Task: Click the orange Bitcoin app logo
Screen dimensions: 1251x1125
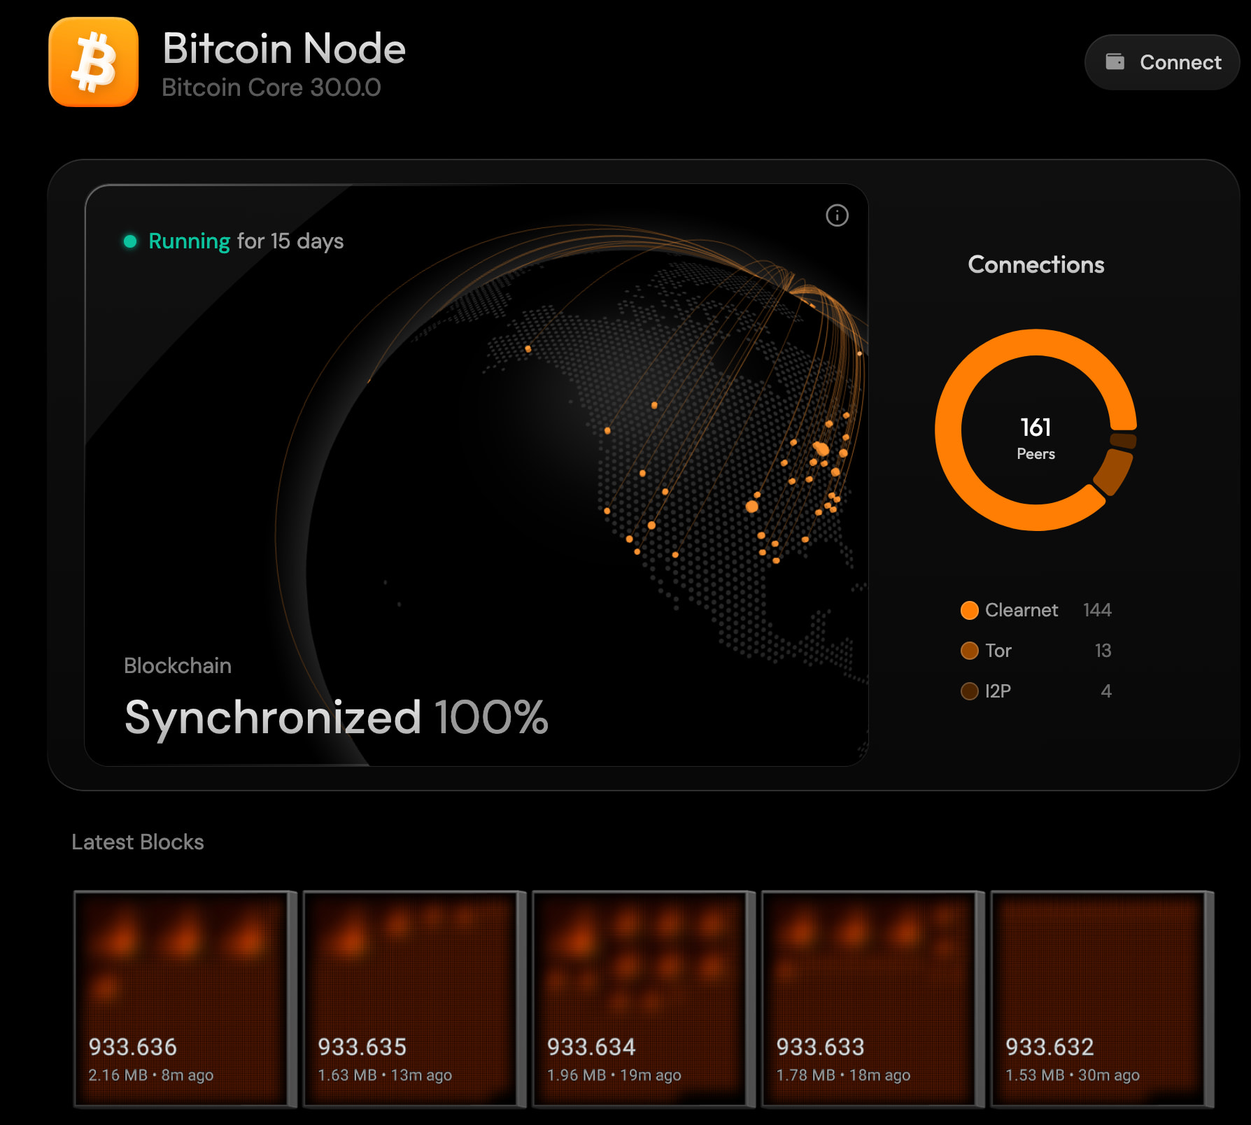Action: point(93,62)
